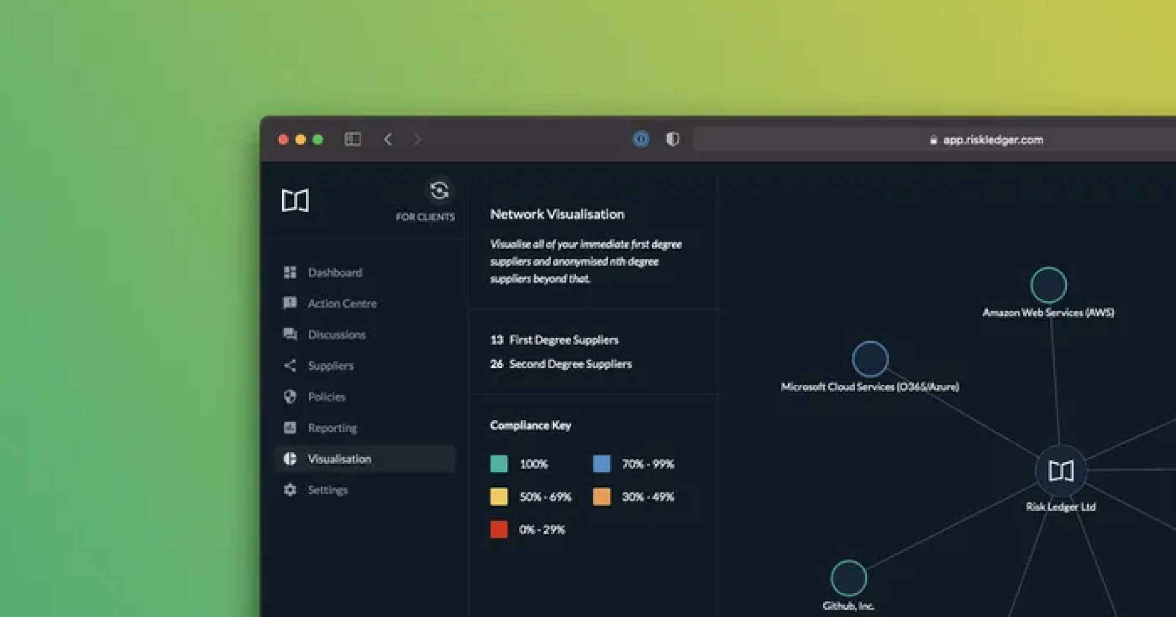Click the Action Centre flag icon

tap(290, 303)
